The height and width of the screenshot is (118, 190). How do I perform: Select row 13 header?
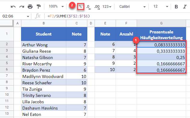coord(7,114)
